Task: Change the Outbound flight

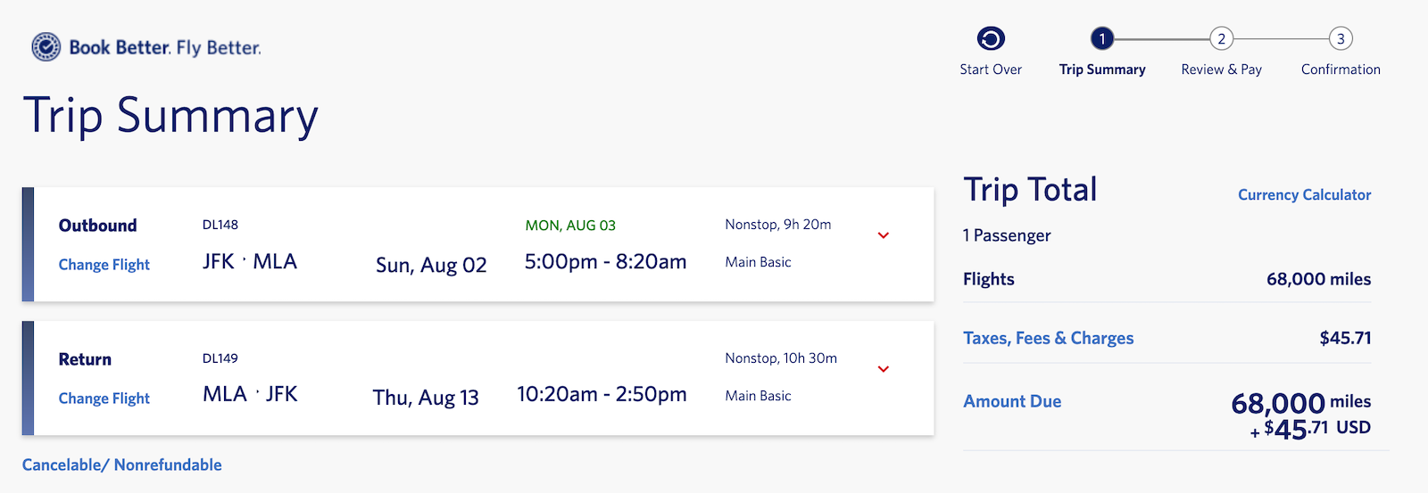Action: [x=104, y=265]
